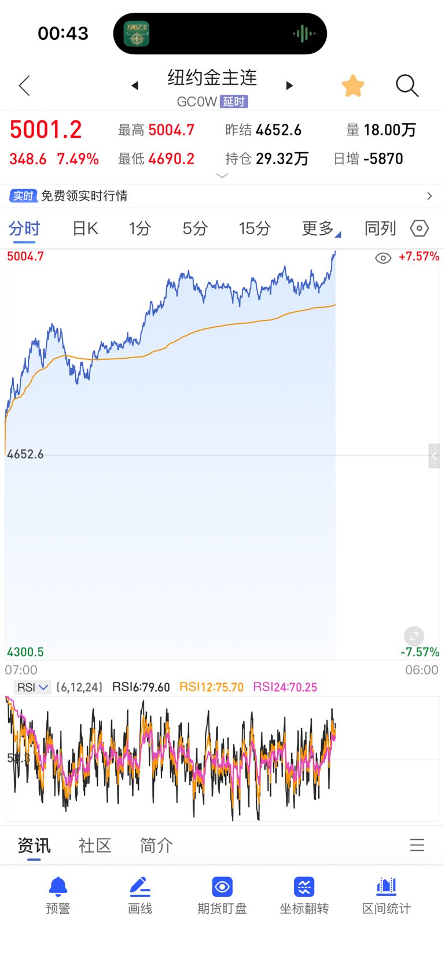445x963 pixels.
Task: Open 区间统计 range statistics
Action: (x=387, y=895)
